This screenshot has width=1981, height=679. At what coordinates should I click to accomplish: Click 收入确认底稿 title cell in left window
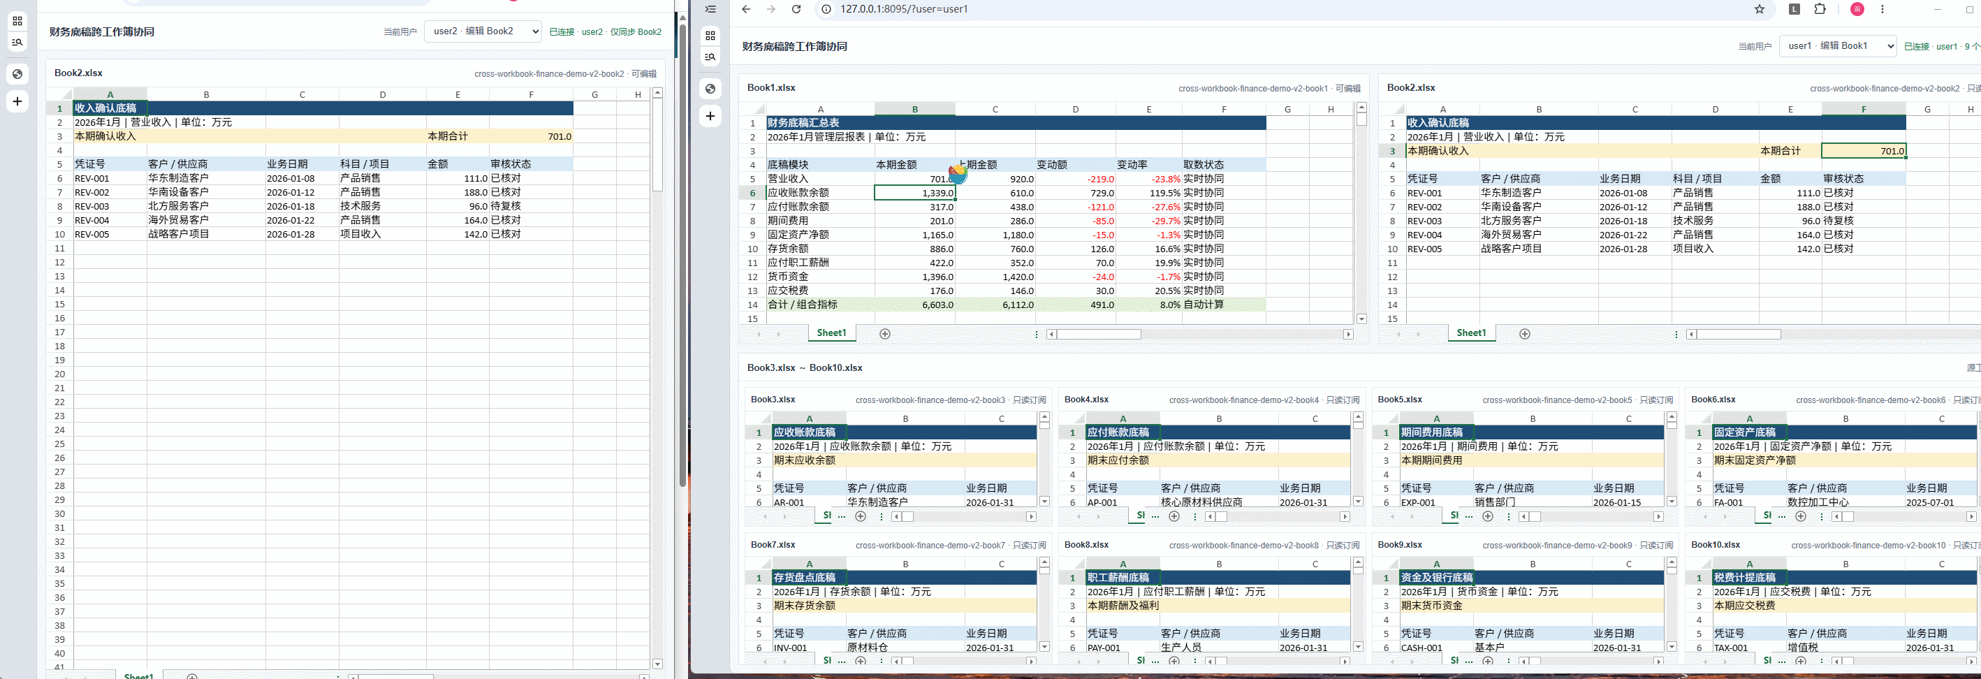(x=110, y=108)
